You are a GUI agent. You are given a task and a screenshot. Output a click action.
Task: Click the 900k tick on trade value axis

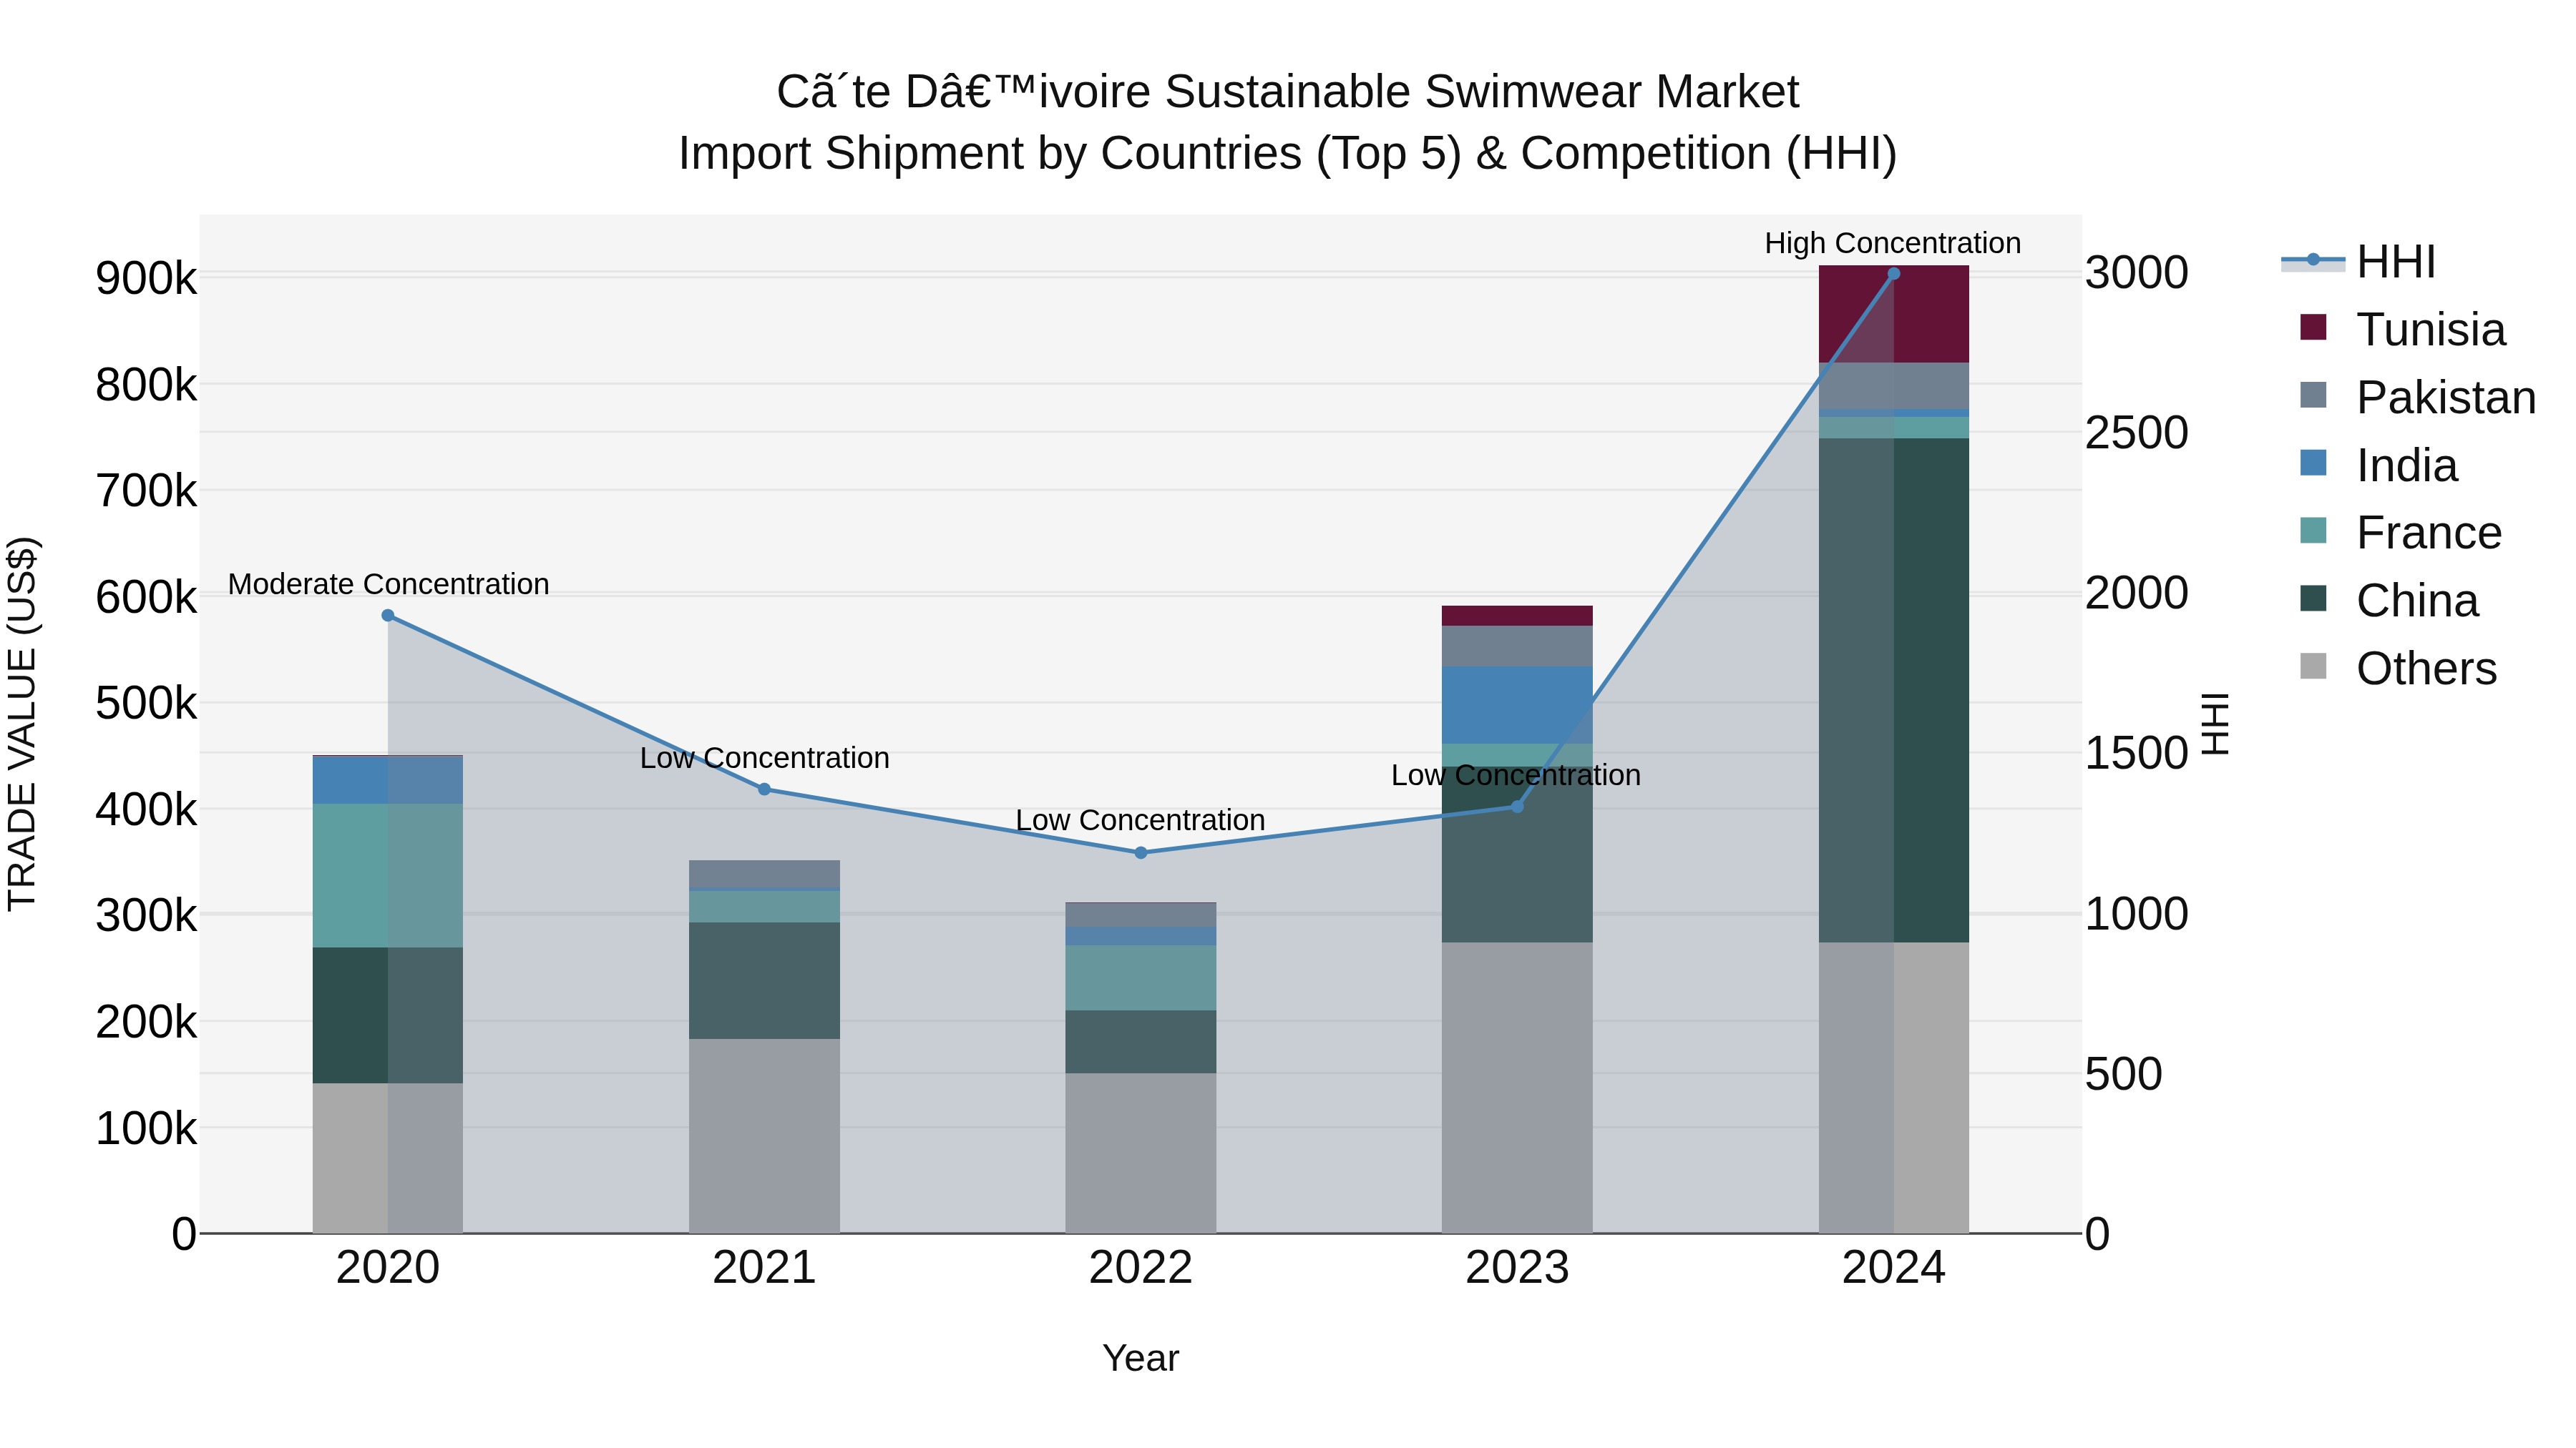146,278
